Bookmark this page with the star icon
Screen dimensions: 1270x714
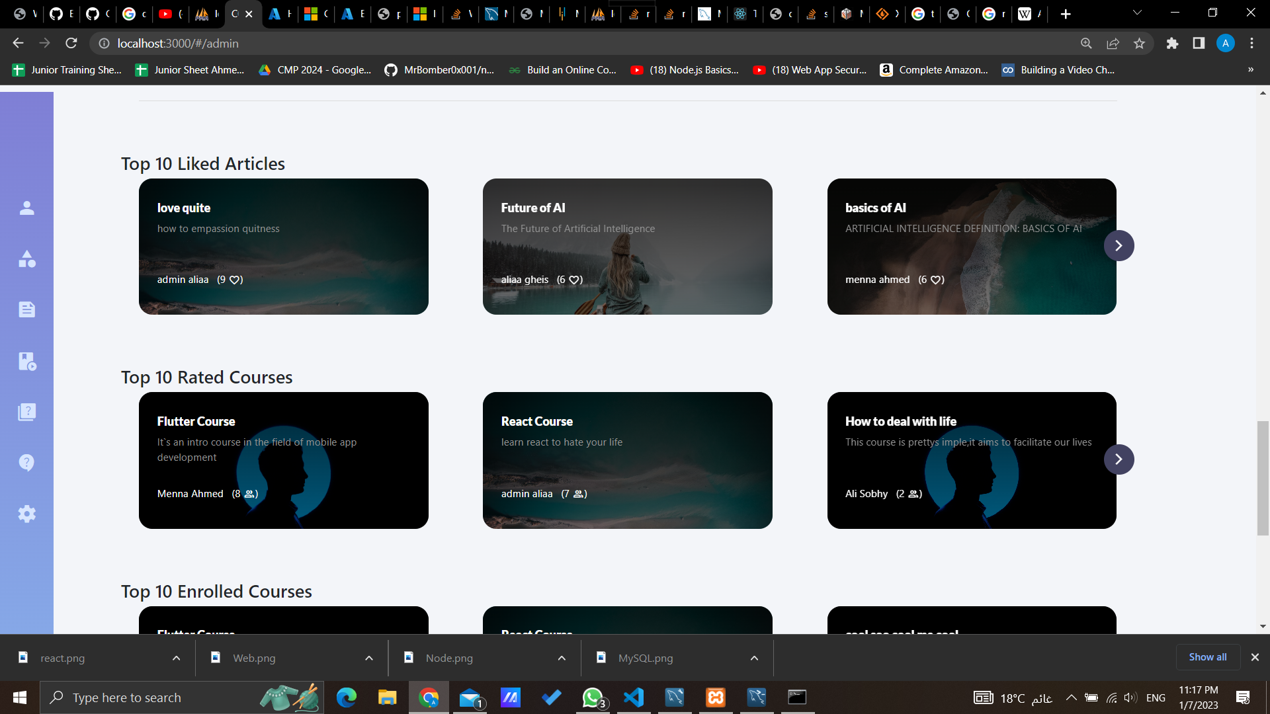pyautogui.click(x=1139, y=44)
